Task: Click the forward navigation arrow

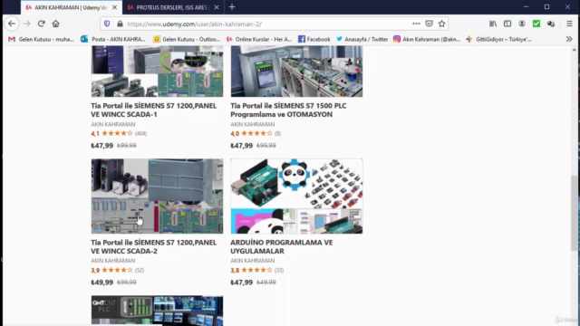Action: tap(26, 24)
